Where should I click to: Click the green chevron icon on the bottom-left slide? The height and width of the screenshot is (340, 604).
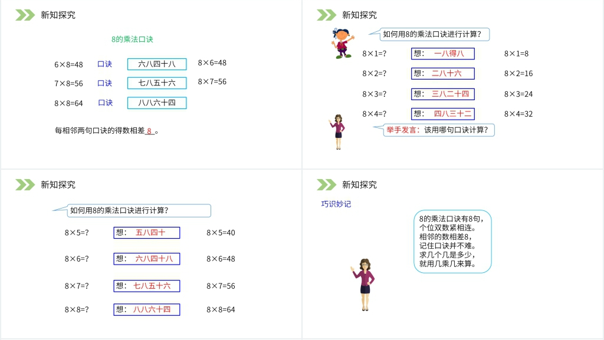tap(24, 184)
